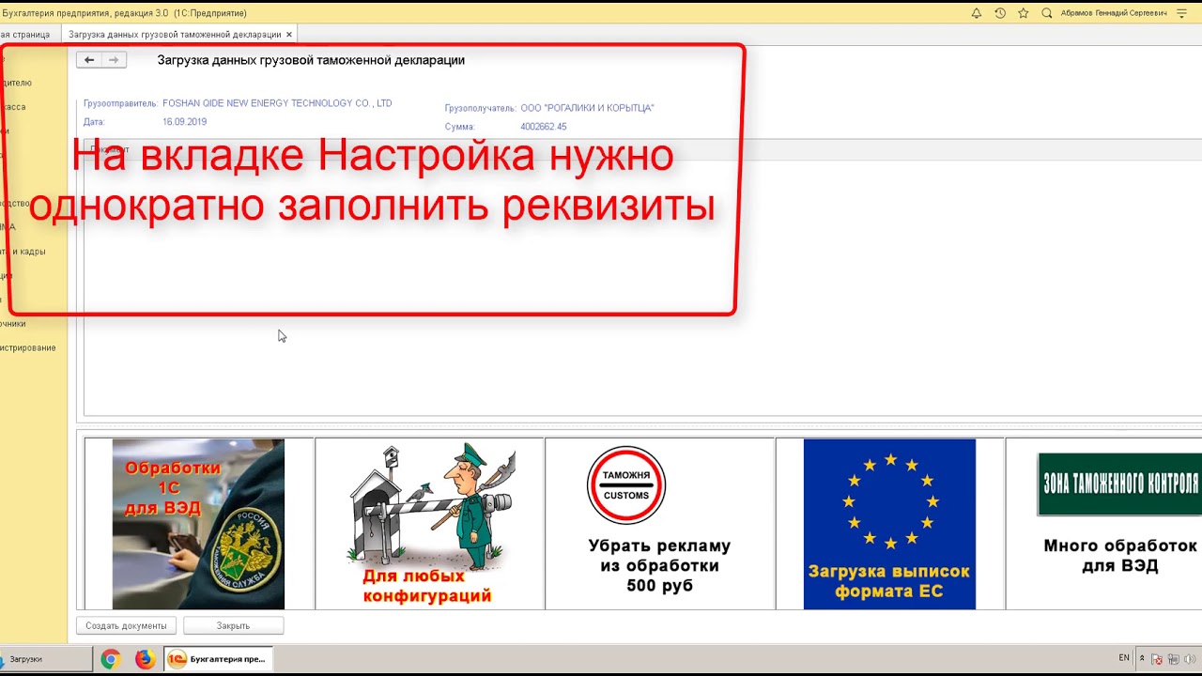
Task: Open the Убрать рекламу из обработки banner
Action: tap(659, 524)
